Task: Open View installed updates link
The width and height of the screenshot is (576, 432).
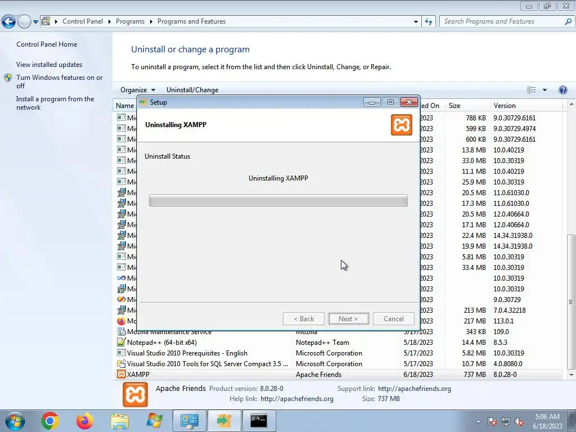Action: coord(49,65)
